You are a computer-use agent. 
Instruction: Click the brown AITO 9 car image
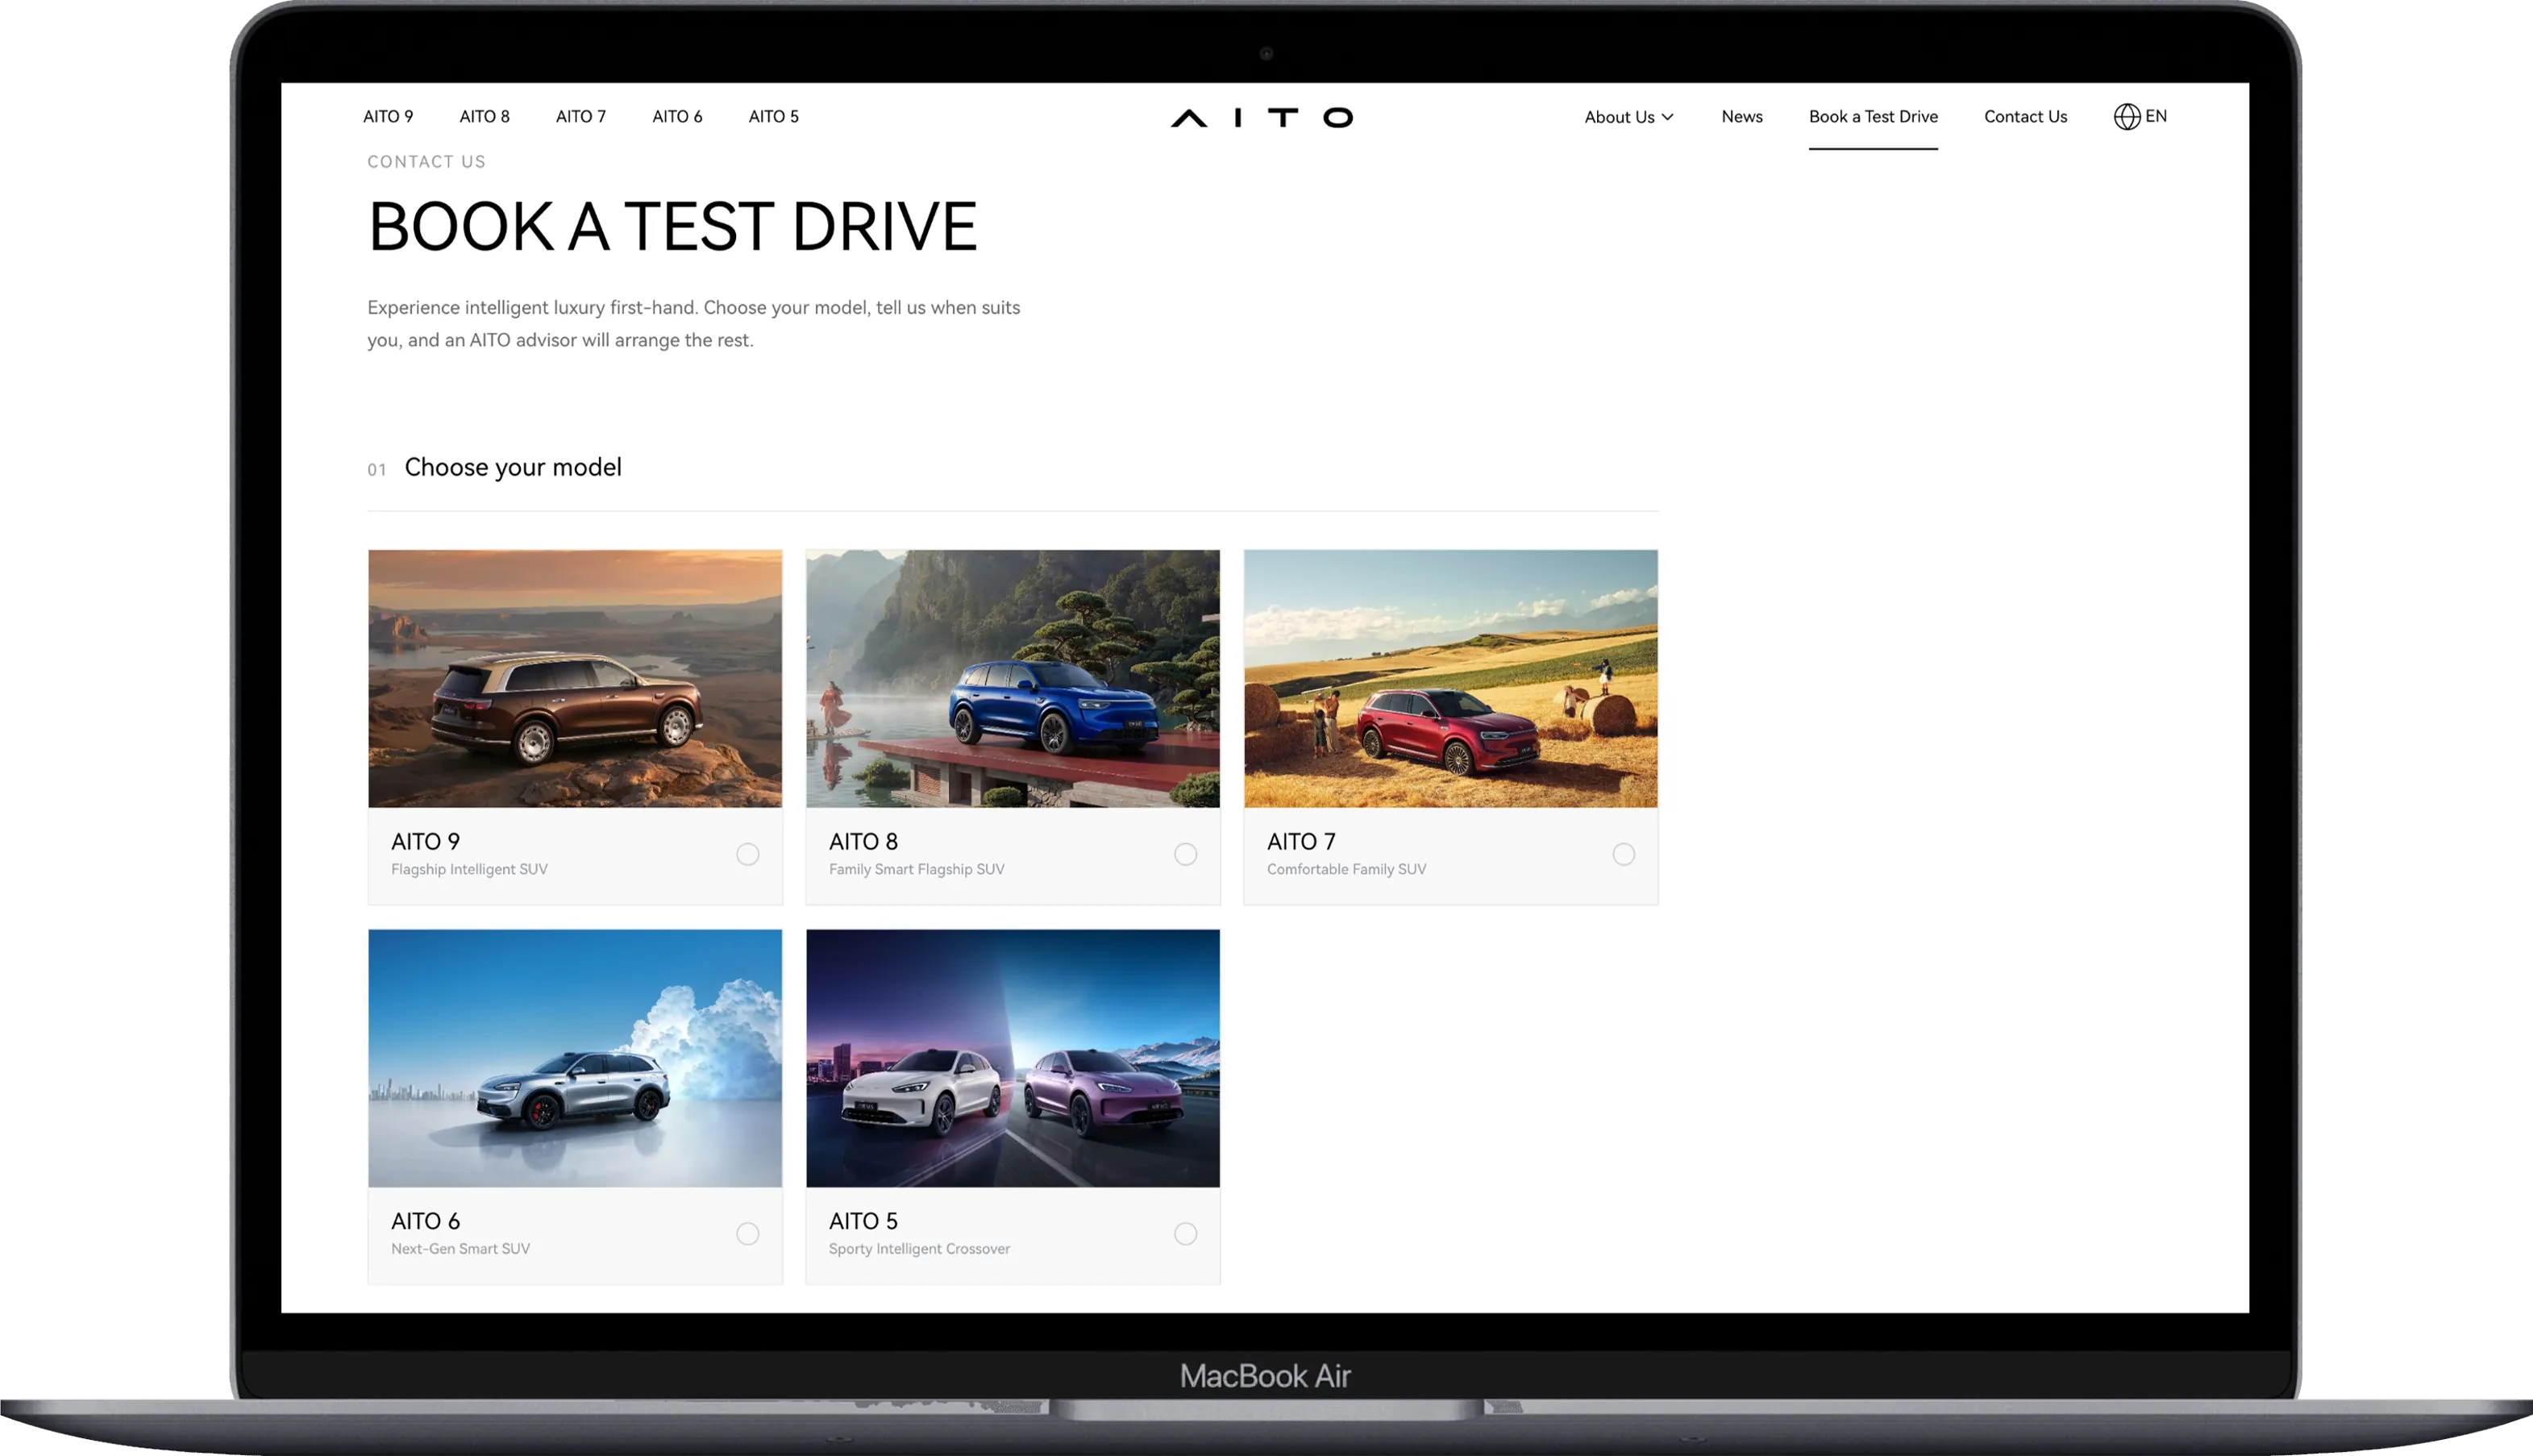[x=575, y=678]
